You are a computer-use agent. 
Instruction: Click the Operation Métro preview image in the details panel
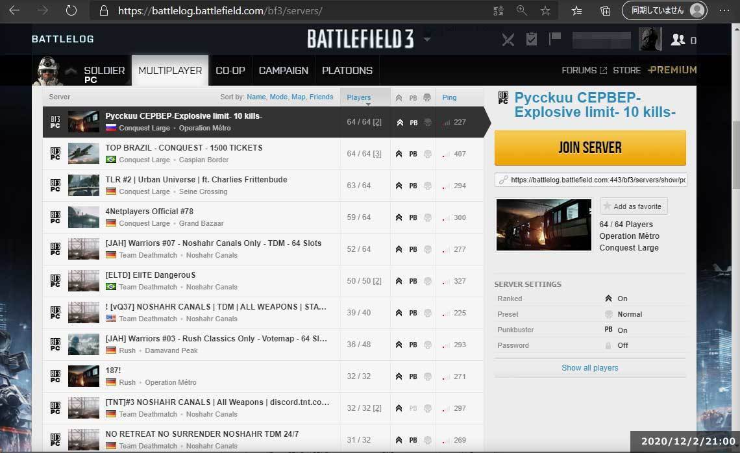point(544,225)
